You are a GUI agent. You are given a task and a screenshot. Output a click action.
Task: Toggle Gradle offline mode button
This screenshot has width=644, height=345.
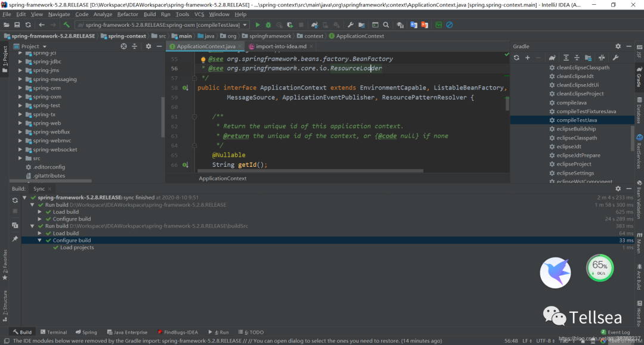point(602,58)
